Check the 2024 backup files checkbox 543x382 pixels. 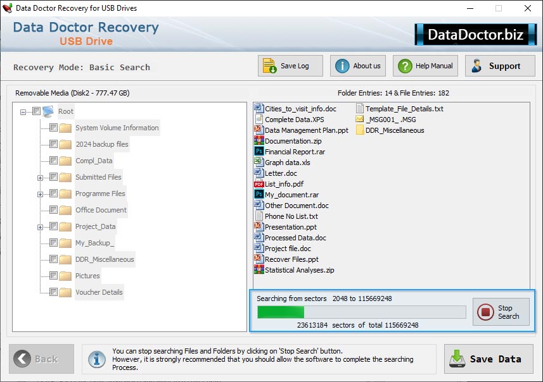pos(53,144)
